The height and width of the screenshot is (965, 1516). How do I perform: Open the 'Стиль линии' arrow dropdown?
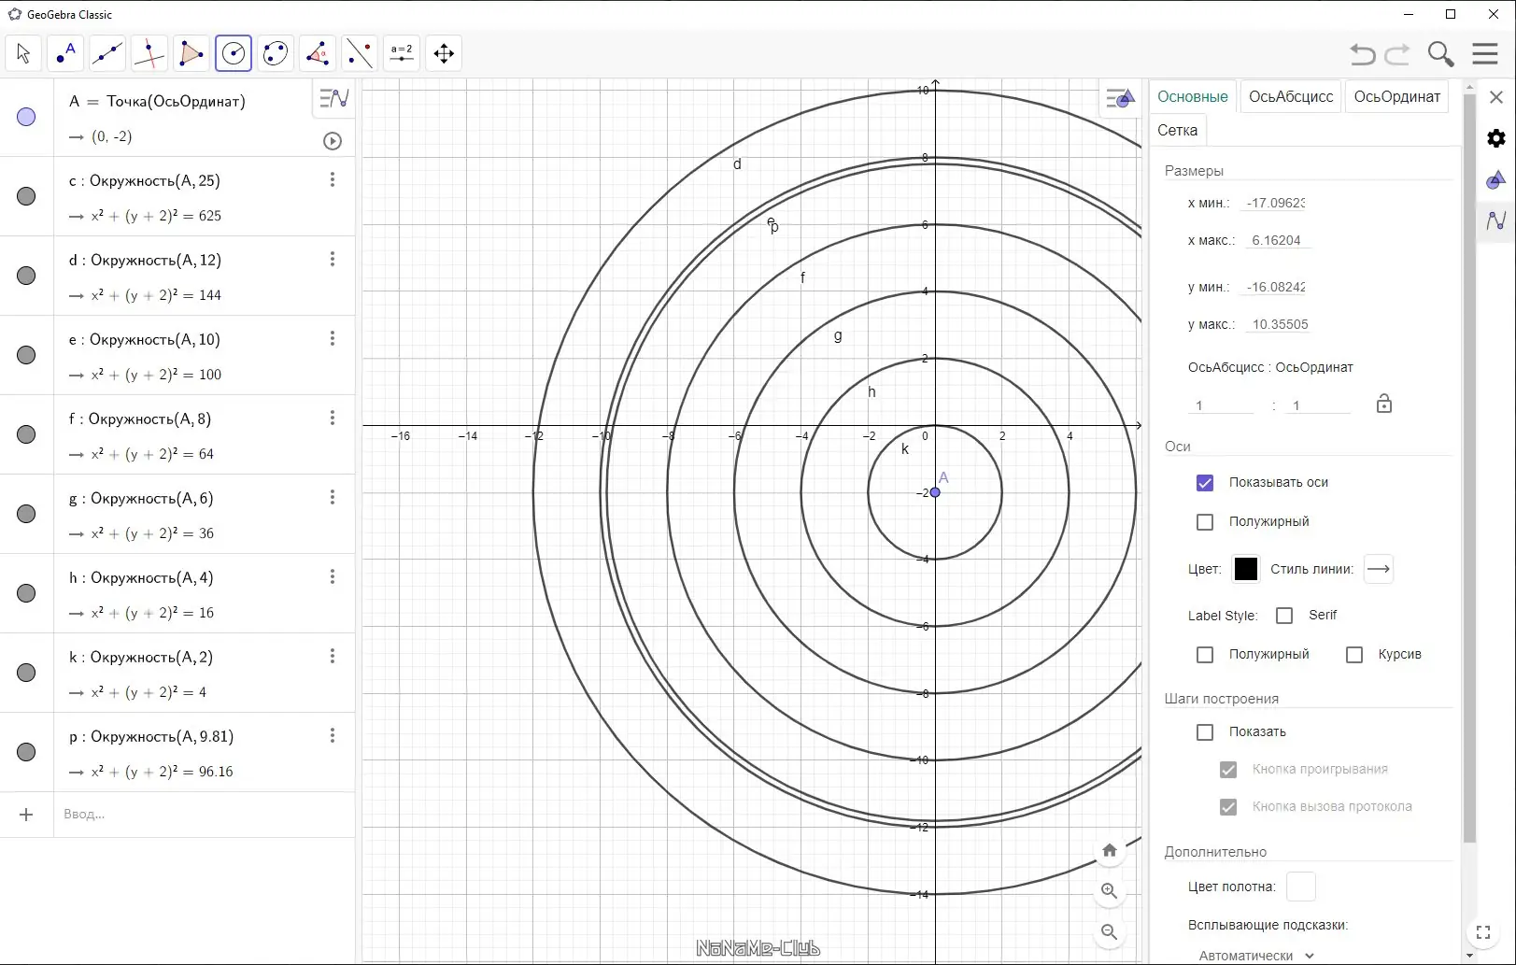point(1379,569)
